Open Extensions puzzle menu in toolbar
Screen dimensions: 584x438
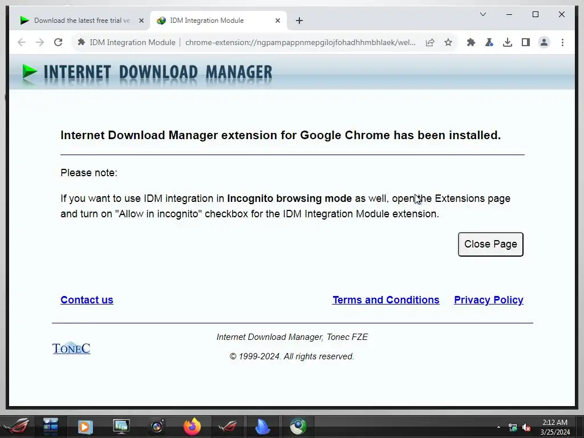[x=471, y=42]
